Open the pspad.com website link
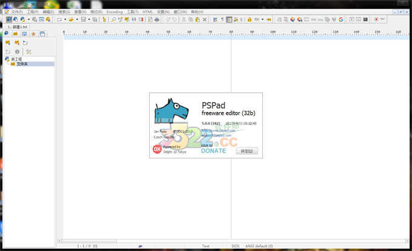412x251 pixels. 218,130
